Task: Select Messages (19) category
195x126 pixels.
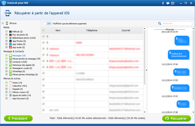Action: pos(19,56)
